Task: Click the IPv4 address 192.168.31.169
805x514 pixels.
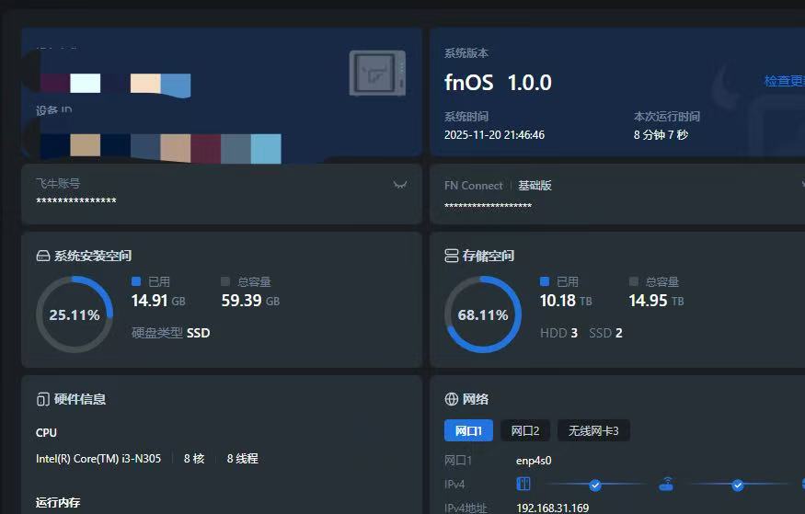Action: (552, 508)
